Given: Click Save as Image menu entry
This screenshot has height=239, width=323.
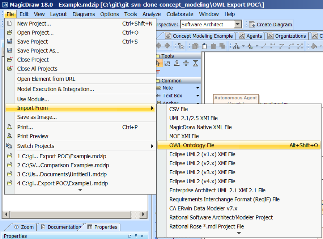Looking at the screenshot, I should 80,117.
